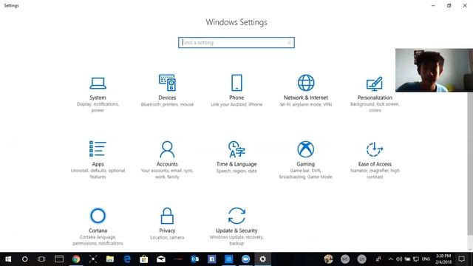Open Ease of Access icon
The image size is (473, 266).
click(375, 149)
